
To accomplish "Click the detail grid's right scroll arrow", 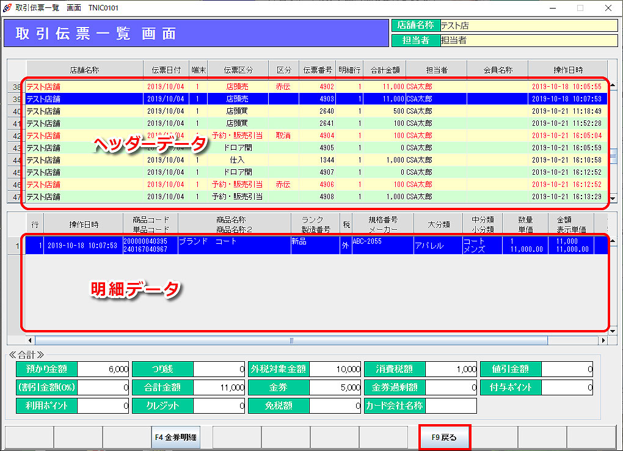I will [603, 340].
